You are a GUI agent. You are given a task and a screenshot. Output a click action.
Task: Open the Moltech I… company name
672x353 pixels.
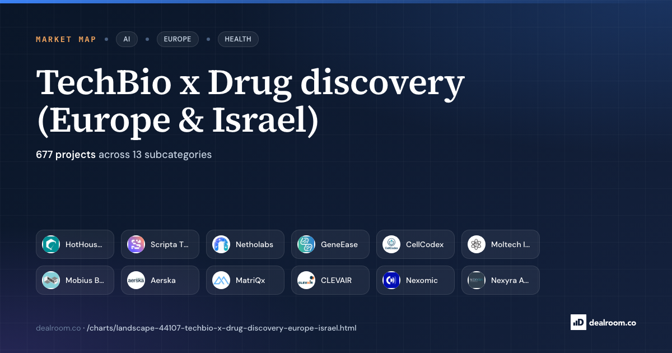point(510,244)
